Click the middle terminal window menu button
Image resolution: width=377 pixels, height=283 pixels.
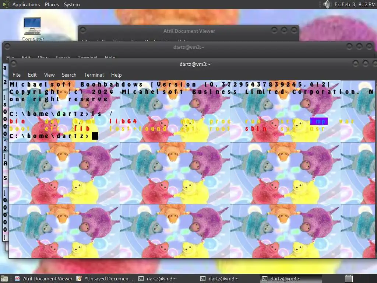click(x=7, y=46)
